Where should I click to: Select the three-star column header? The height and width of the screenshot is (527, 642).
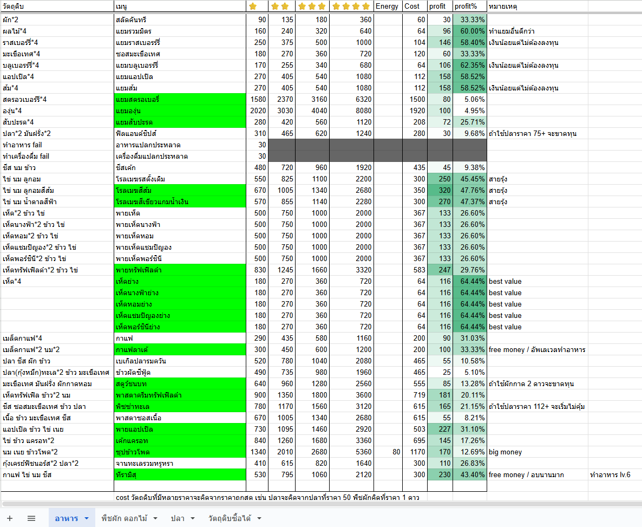click(x=312, y=6)
